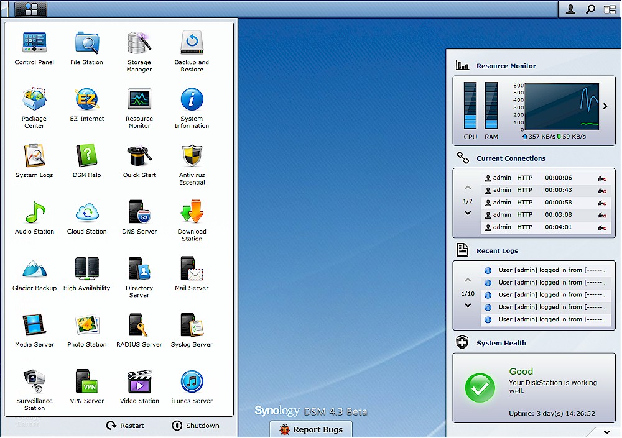Screen dimensions: 622x438
Task: Kill admin connection at 00:00:06
Action: click(602, 178)
